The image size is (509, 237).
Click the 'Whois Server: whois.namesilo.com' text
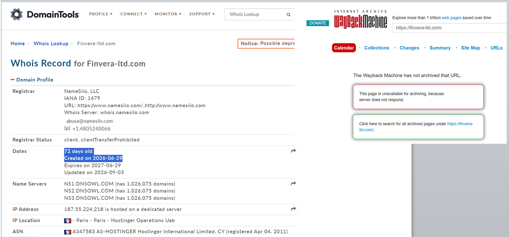(106, 112)
